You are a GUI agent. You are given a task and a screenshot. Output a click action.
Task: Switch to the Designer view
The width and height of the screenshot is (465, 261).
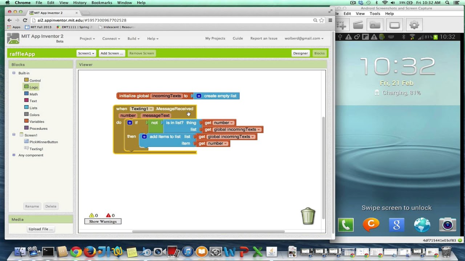(x=300, y=53)
